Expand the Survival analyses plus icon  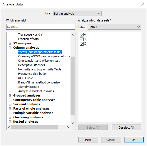point(10,104)
